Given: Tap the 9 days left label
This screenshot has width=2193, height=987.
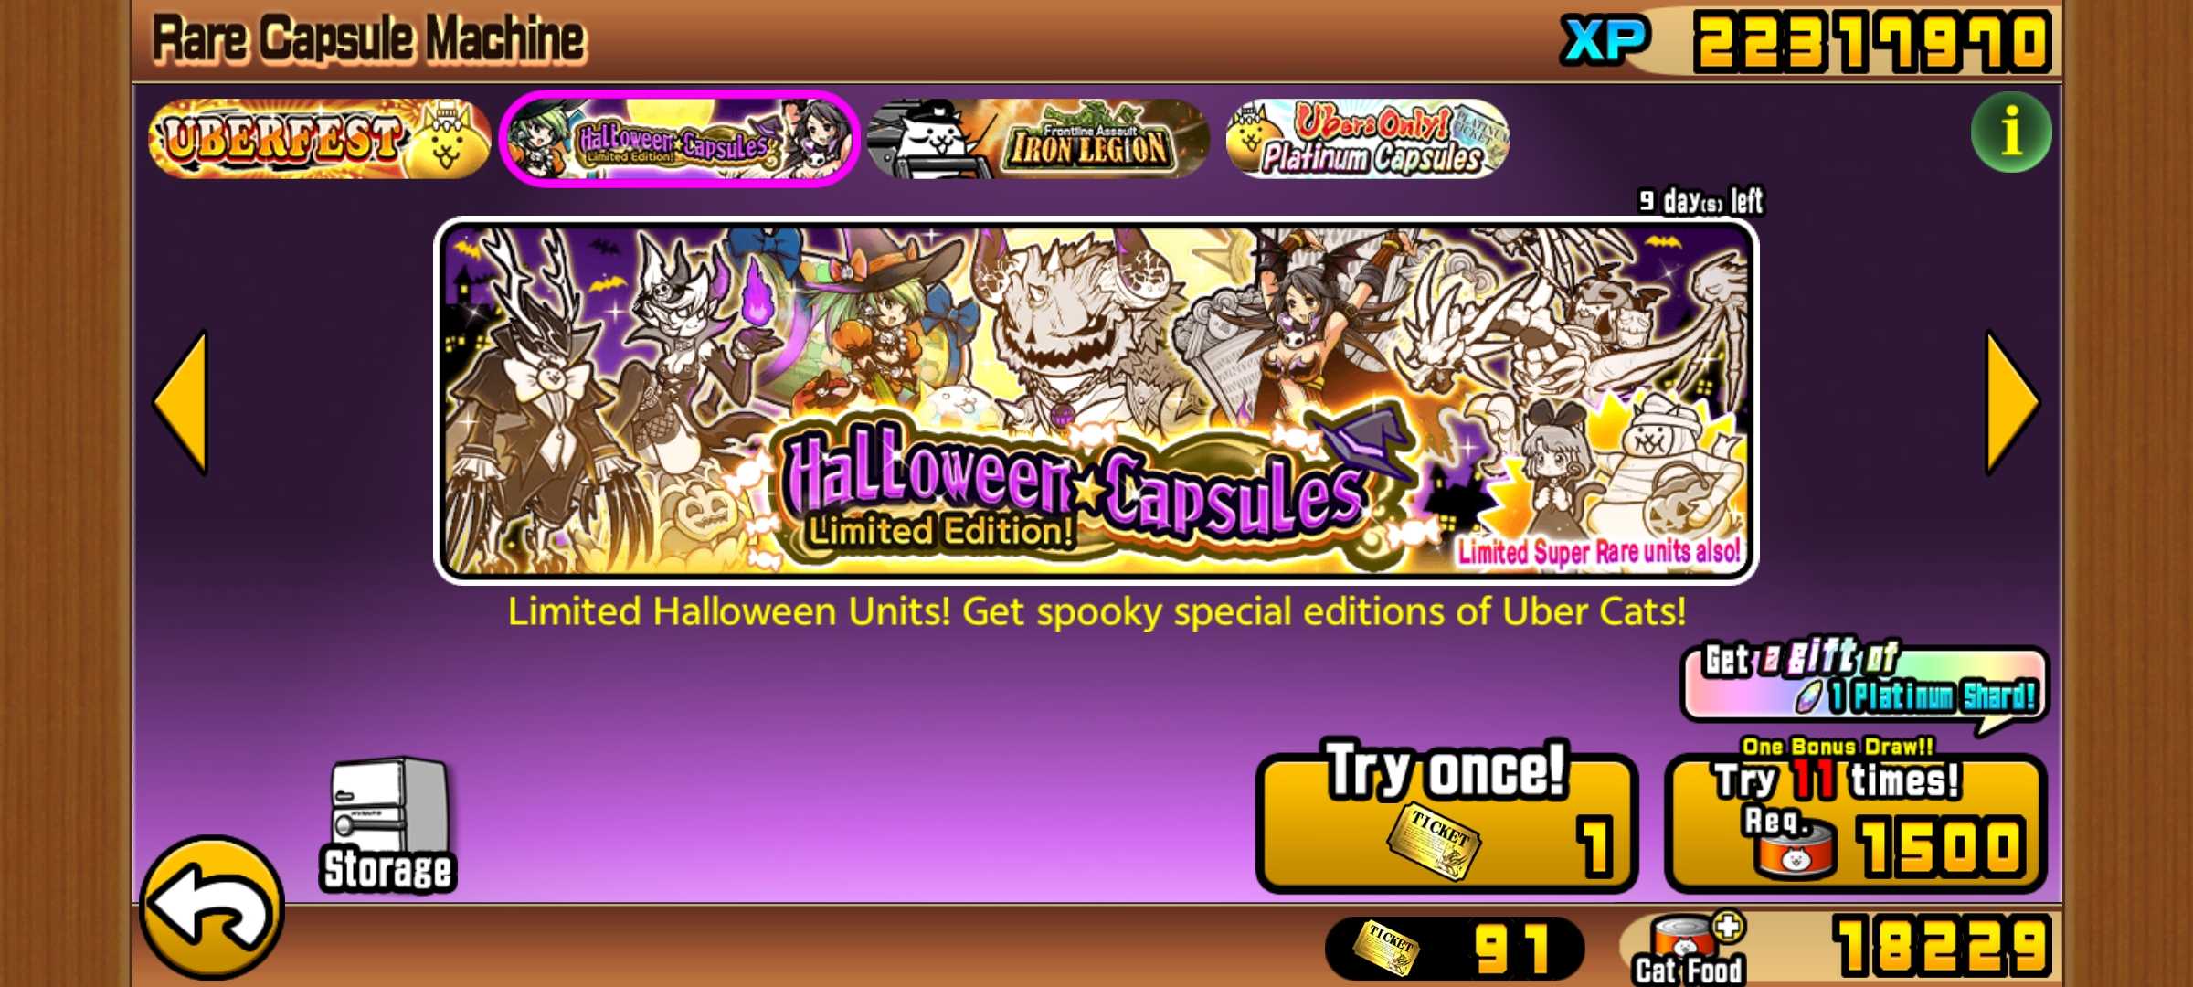Looking at the screenshot, I should click(x=1700, y=201).
